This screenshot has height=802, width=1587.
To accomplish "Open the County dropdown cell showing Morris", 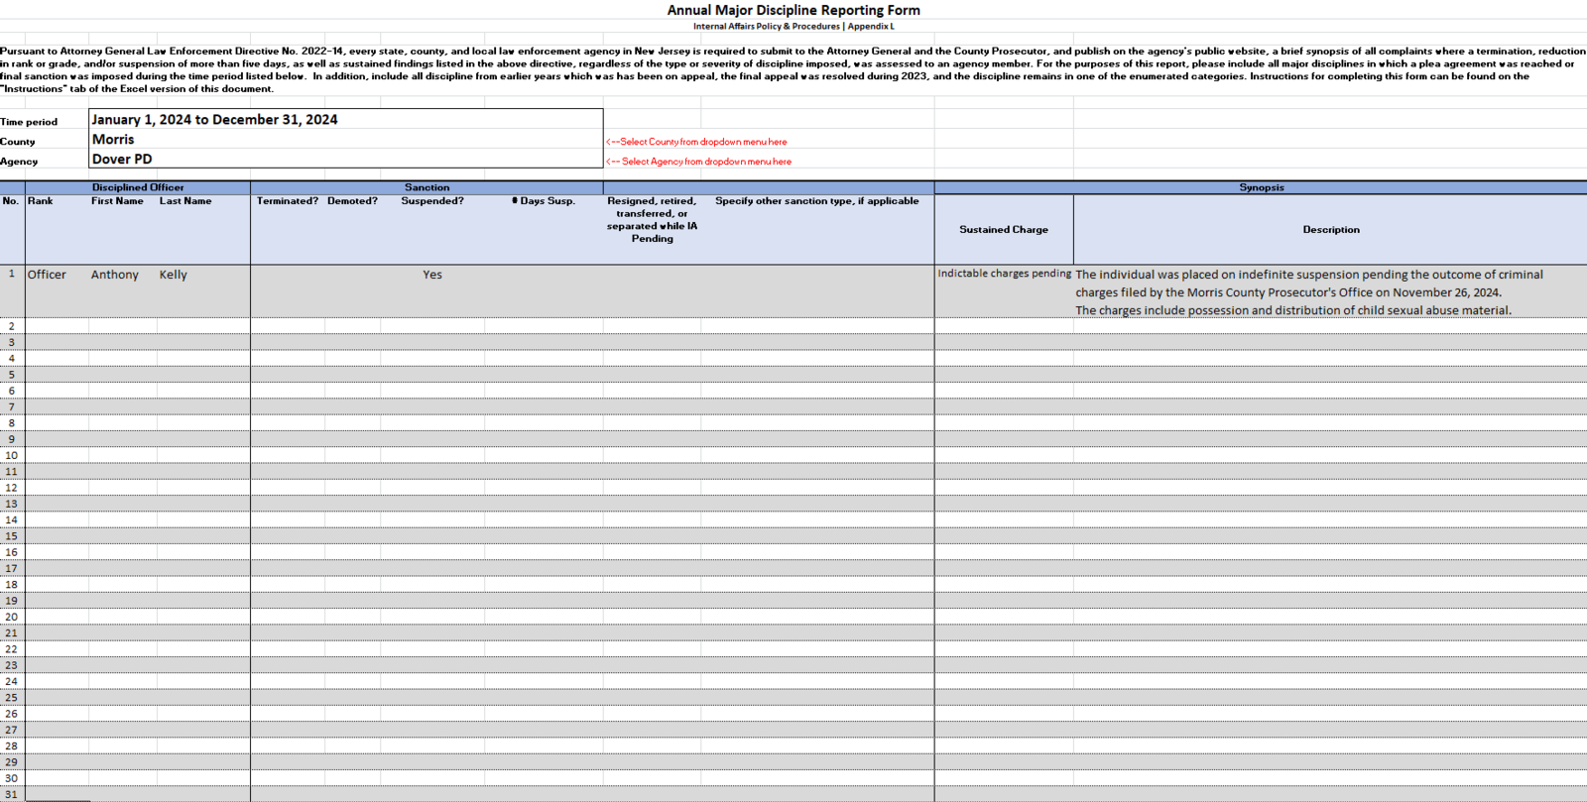I will [x=345, y=139].
